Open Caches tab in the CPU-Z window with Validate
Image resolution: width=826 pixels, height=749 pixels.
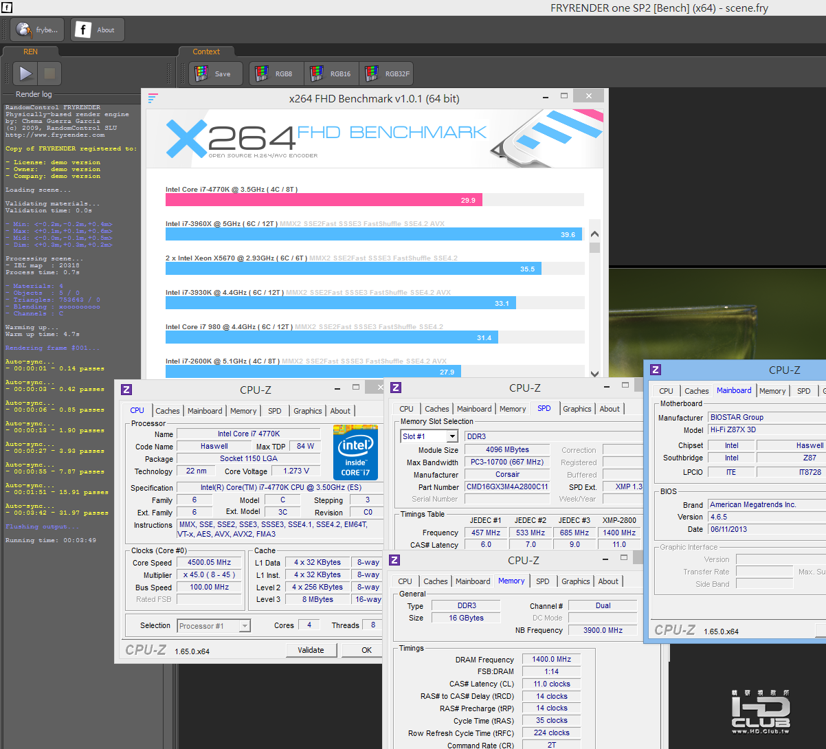168,411
